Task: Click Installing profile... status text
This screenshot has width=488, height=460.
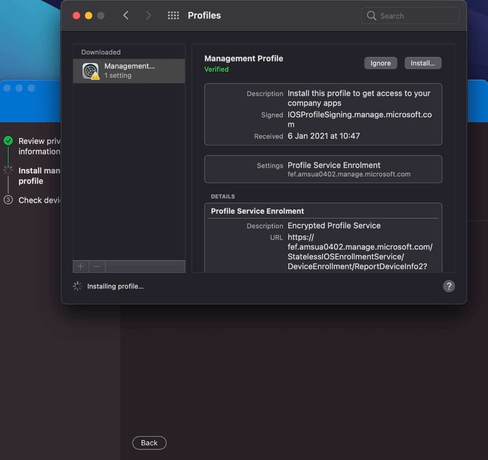Action: (x=115, y=286)
